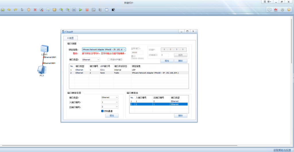Click the orange help question mark icon
This screenshot has height=152, width=294.
[x=289, y=10]
